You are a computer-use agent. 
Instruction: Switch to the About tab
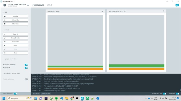tap(49, 5)
